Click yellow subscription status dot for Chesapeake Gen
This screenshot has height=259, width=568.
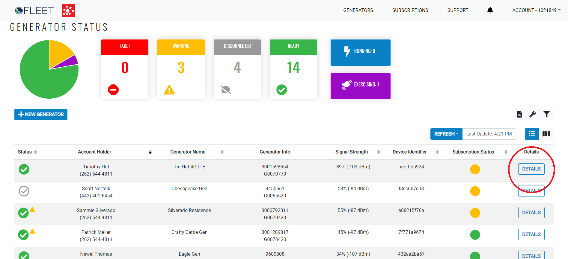475,191
